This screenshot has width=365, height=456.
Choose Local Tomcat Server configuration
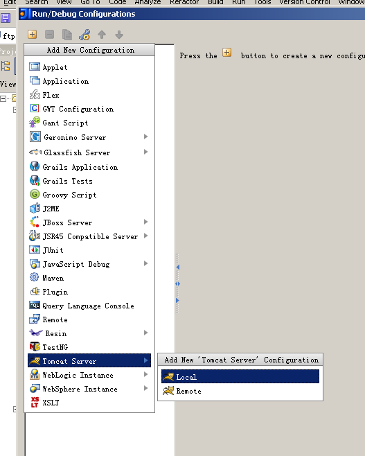pyautogui.click(x=240, y=376)
